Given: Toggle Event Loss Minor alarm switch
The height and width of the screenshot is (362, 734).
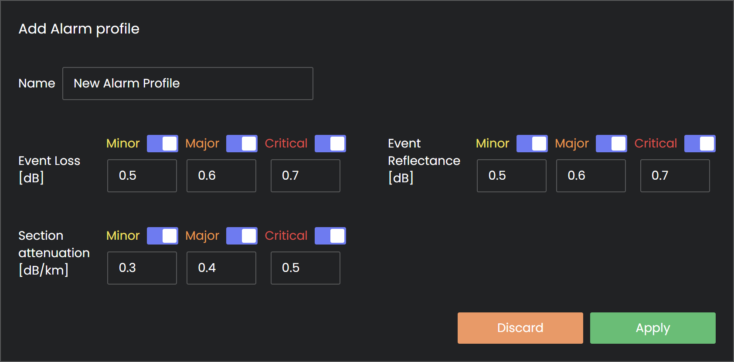Looking at the screenshot, I should click(162, 144).
